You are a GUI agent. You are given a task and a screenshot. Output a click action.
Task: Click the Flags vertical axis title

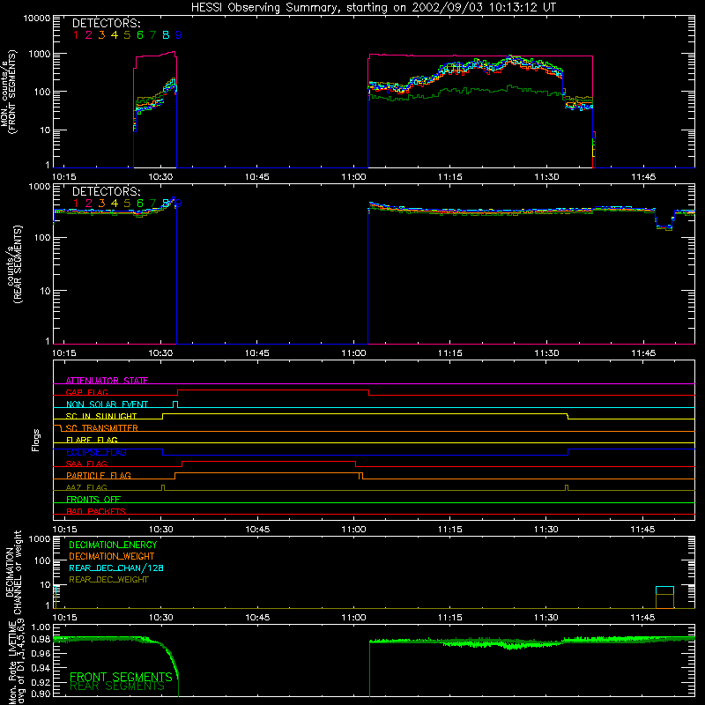click(x=36, y=440)
